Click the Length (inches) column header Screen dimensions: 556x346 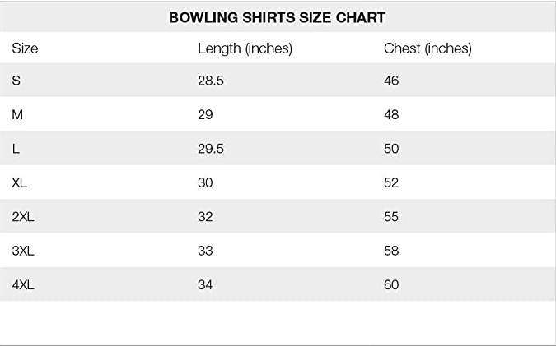tap(245, 48)
